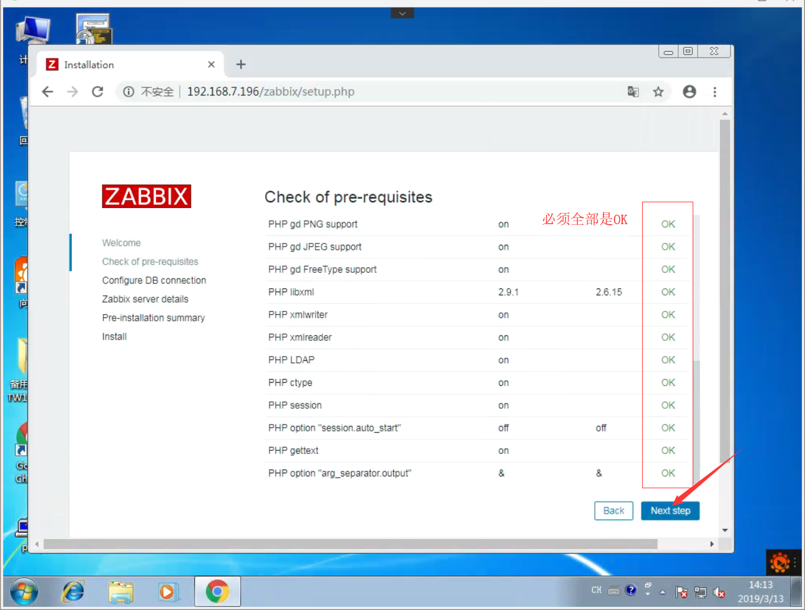
Task: Select the Computer desktop icon
Action: point(32,32)
